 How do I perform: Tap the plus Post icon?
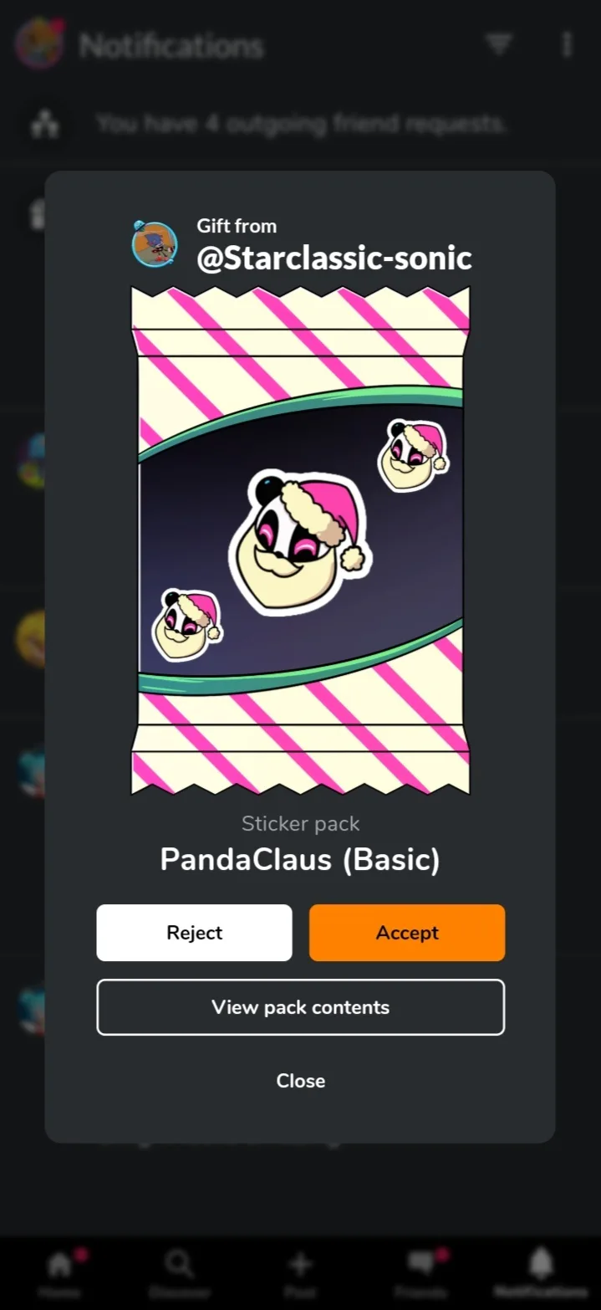tap(300, 1272)
